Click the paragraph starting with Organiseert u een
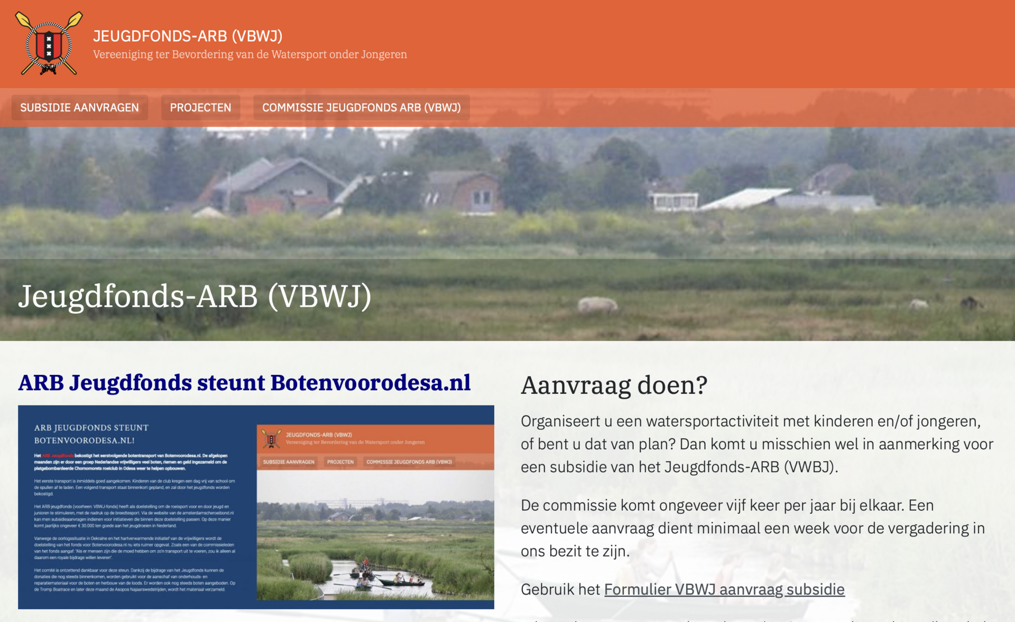Viewport: 1015px width, 622px height. point(756,444)
